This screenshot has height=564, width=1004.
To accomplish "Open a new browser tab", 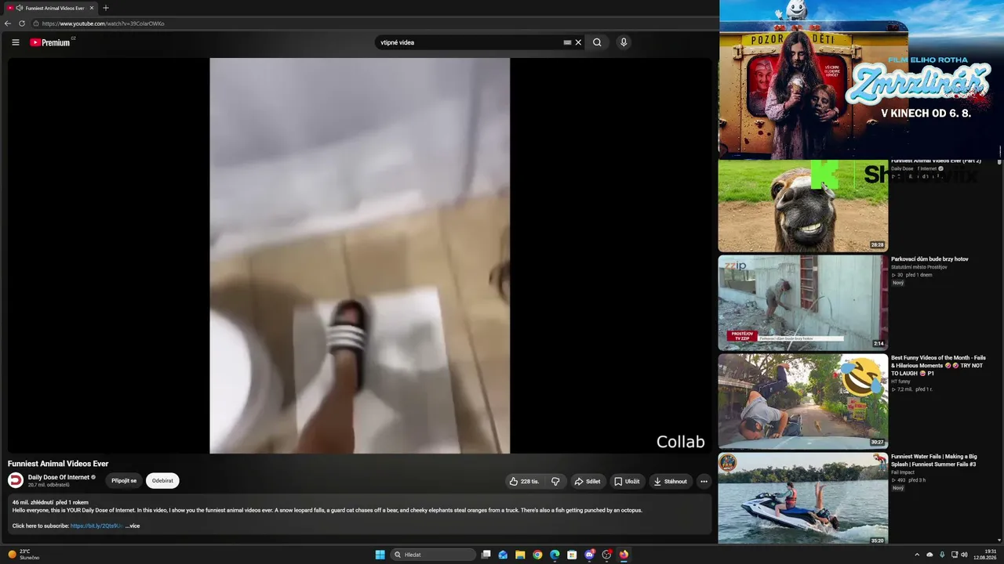I will pos(106,8).
